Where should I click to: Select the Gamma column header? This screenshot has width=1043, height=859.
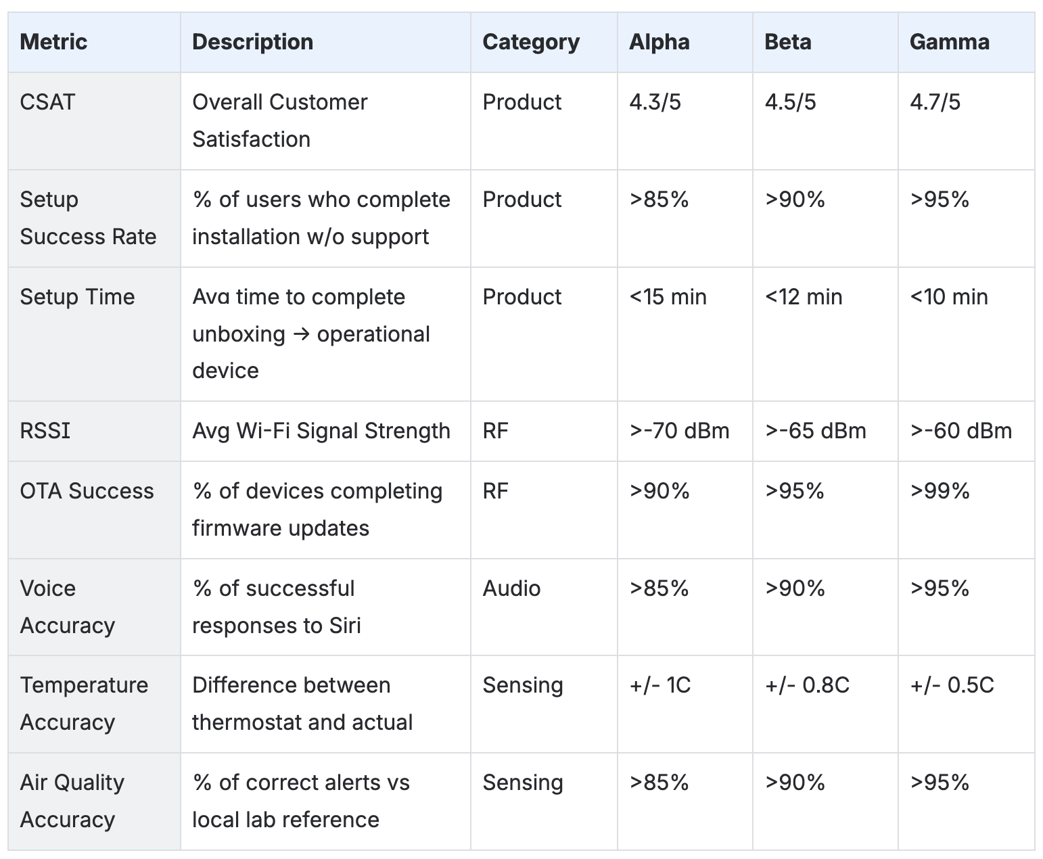coord(949,42)
